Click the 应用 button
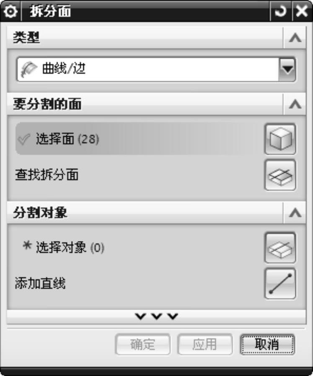Screen dimensions: 313x376 [205, 344]
